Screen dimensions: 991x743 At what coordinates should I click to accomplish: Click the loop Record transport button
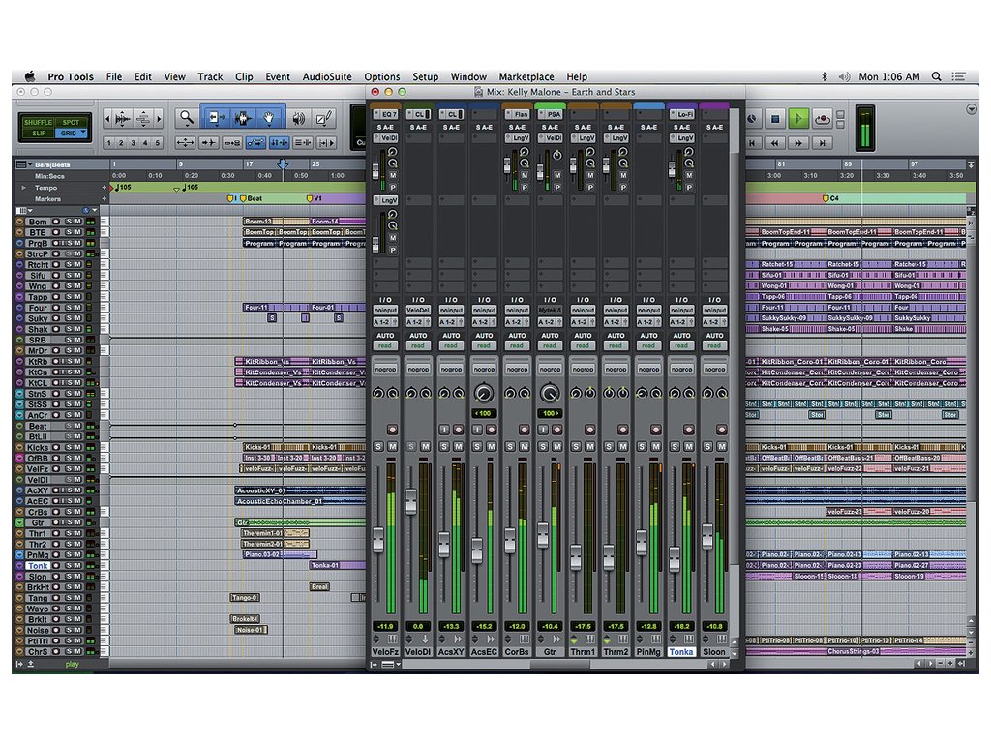coord(822,119)
